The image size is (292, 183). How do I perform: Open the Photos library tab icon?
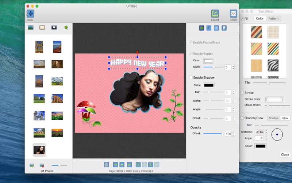pyautogui.click(x=31, y=28)
